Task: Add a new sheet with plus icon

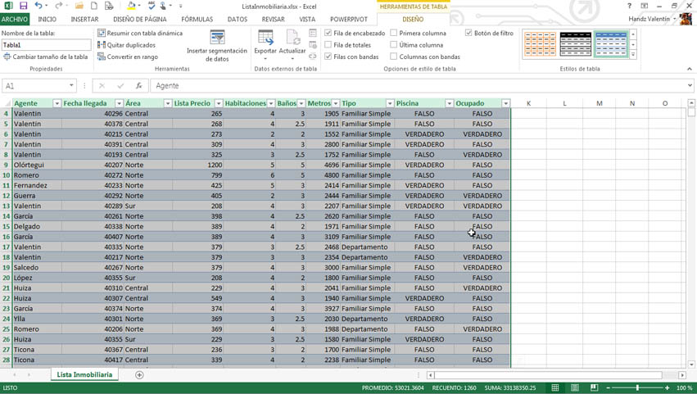Action: (139, 374)
